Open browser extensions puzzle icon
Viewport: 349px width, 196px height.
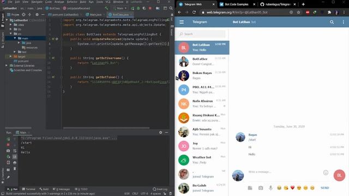(329, 12)
